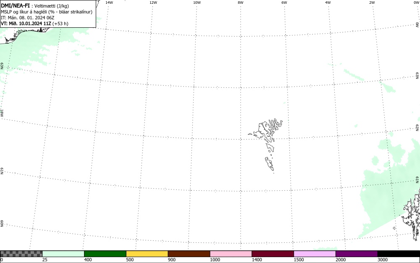The height and width of the screenshot is (263, 420).
Task: Click the legend value "25"
Action: tap(45, 260)
